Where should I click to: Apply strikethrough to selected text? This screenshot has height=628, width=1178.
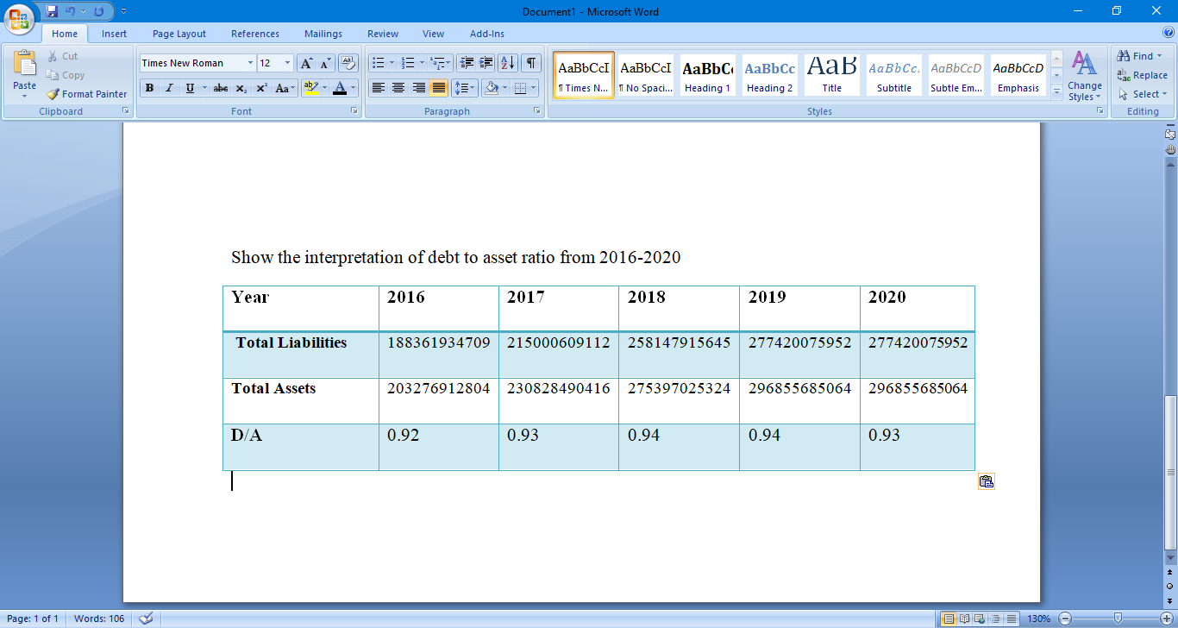pos(220,89)
